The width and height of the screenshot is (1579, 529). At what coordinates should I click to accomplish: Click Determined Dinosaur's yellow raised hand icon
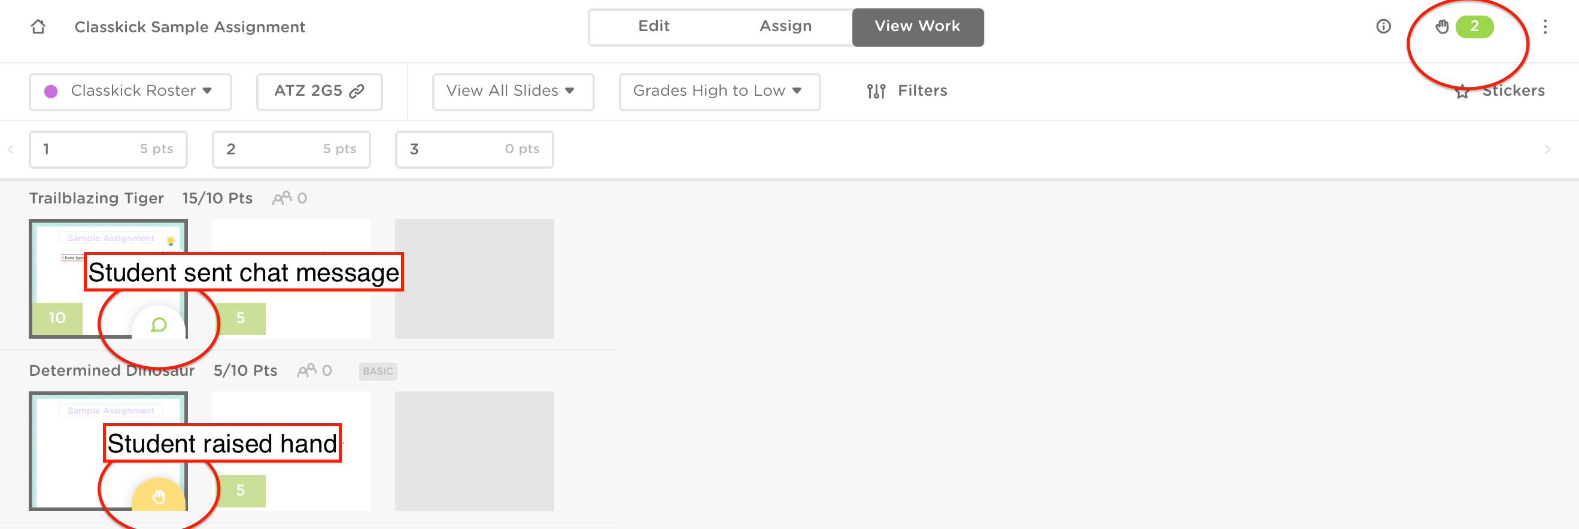pyautogui.click(x=159, y=496)
